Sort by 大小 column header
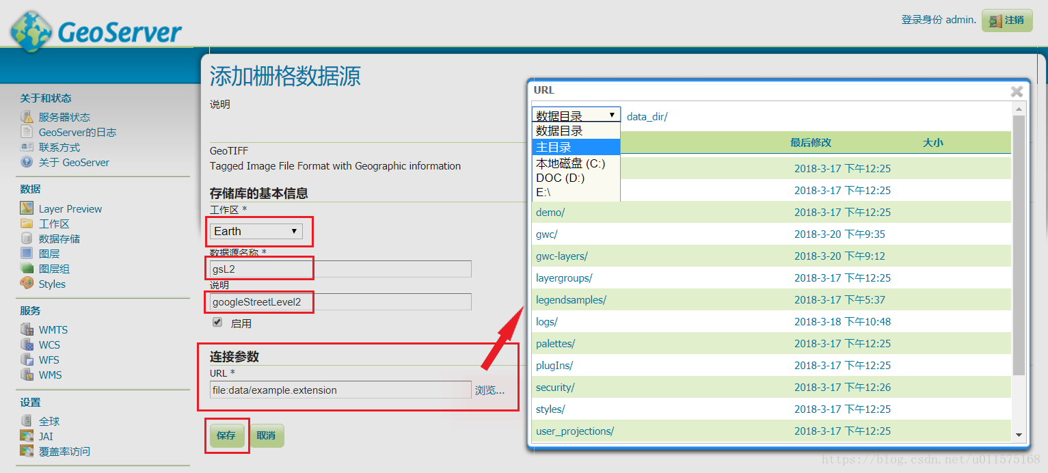This screenshot has width=1048, height=473. point(932,142)
